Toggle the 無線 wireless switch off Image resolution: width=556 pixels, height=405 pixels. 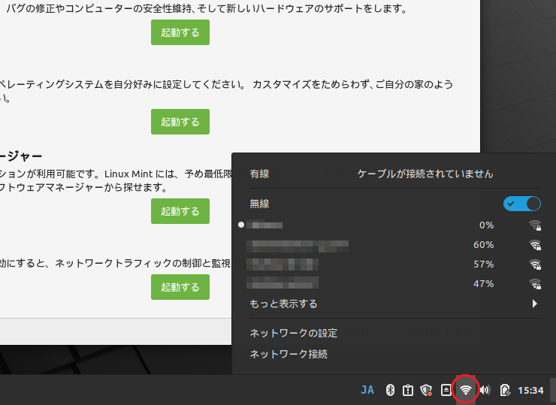tap(522, 204)
